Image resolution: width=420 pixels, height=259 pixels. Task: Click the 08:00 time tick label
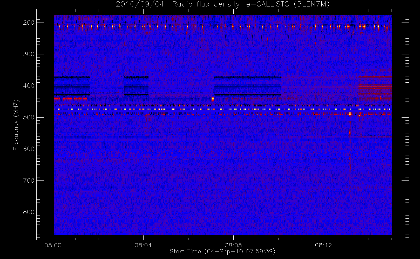[x=53, y=245]
